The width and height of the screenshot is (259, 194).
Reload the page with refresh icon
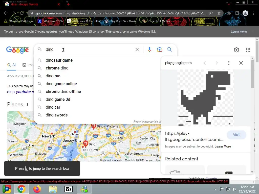22,13
